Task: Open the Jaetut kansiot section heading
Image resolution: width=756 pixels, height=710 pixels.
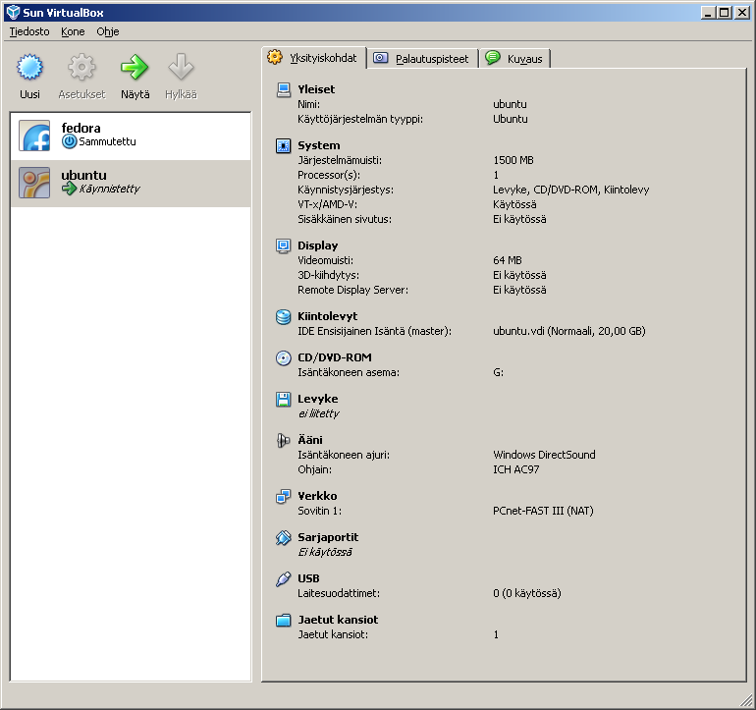Action: [338, 620]
